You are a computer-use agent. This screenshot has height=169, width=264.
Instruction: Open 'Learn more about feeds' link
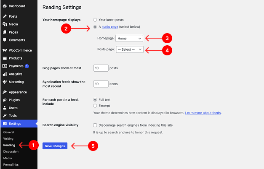click(203, 113)
